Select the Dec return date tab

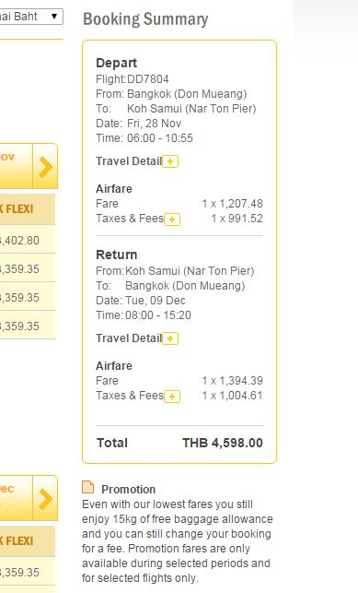[x=17, y=498]
